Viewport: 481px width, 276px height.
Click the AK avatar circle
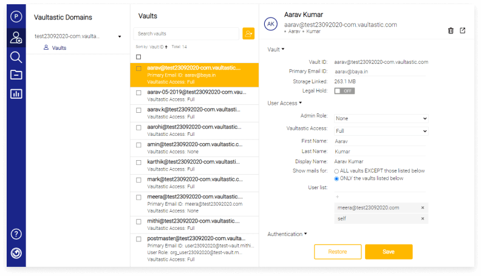tap(271, 24)
